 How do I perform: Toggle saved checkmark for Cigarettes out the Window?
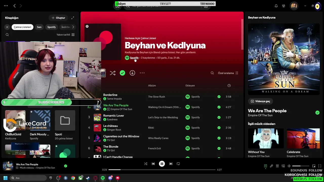[219, 138]
